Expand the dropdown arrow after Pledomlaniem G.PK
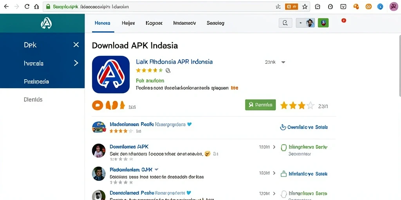Screen dimensions: 401x200 [x=157, y=170]
